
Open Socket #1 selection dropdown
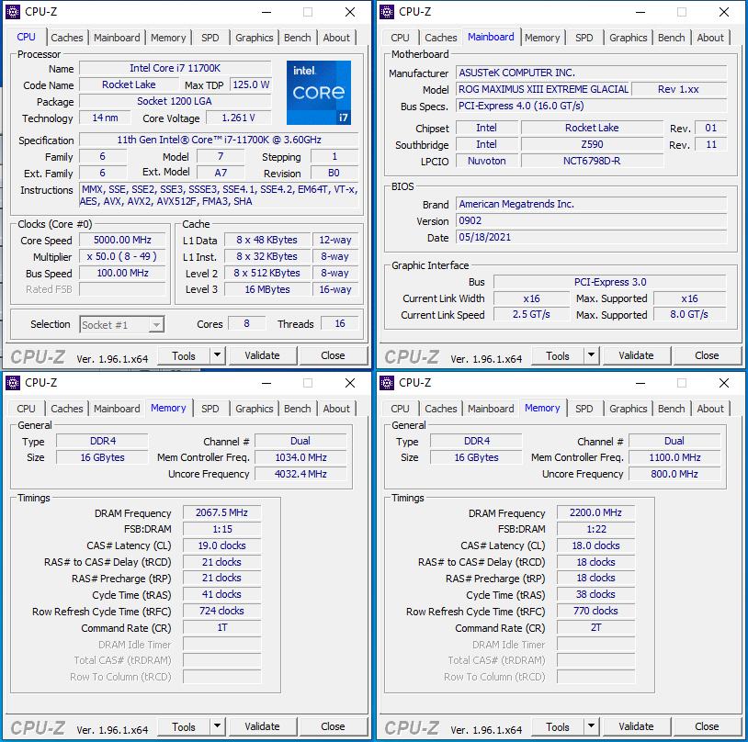pos(122,325)
